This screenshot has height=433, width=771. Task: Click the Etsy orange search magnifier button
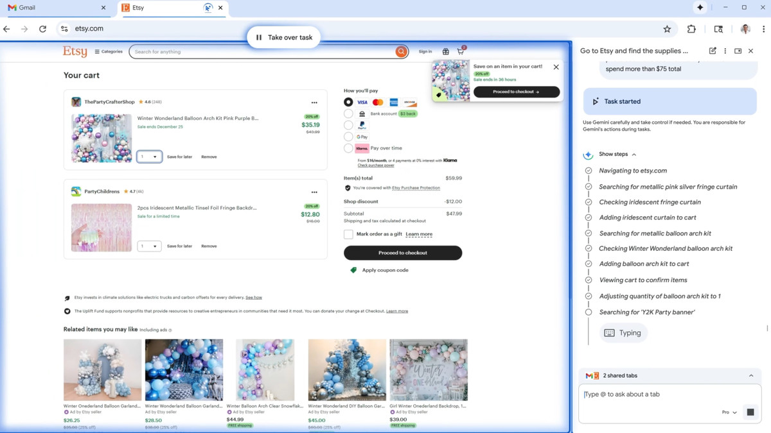pyautogui.click(x=401, y=51)
